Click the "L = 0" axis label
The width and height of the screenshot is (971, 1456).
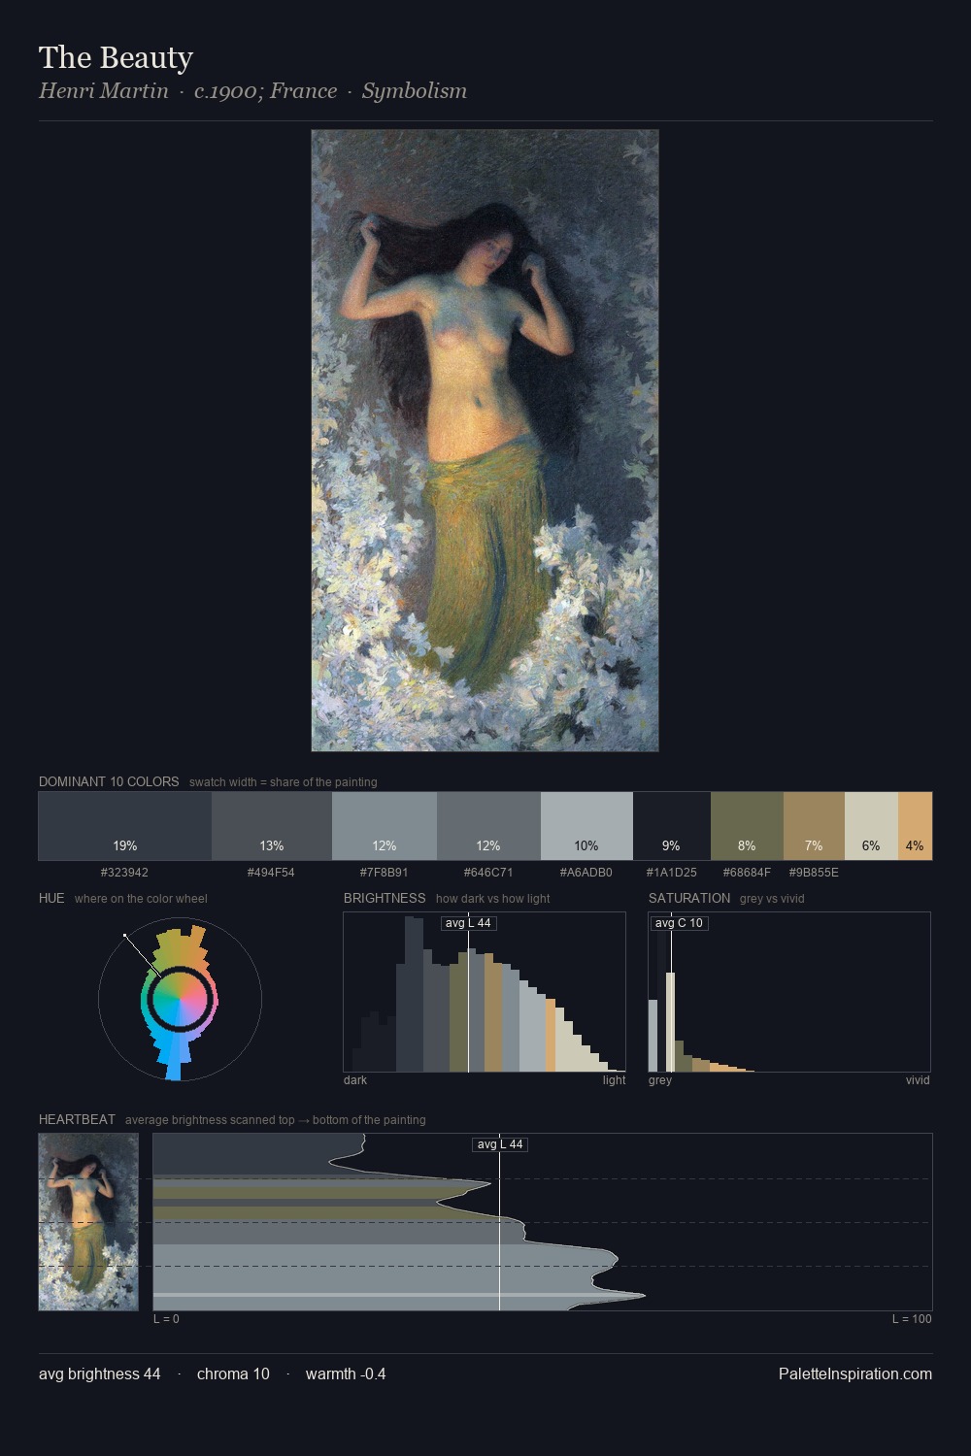click(x=166, y=1319)
